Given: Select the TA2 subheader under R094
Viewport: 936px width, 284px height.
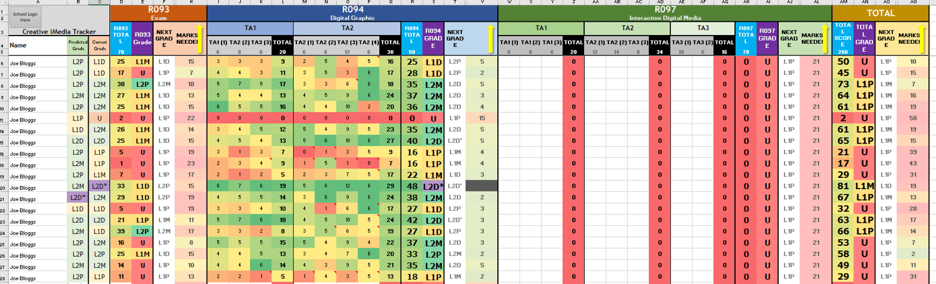Looking at the screenshot, I should (348, 28).
